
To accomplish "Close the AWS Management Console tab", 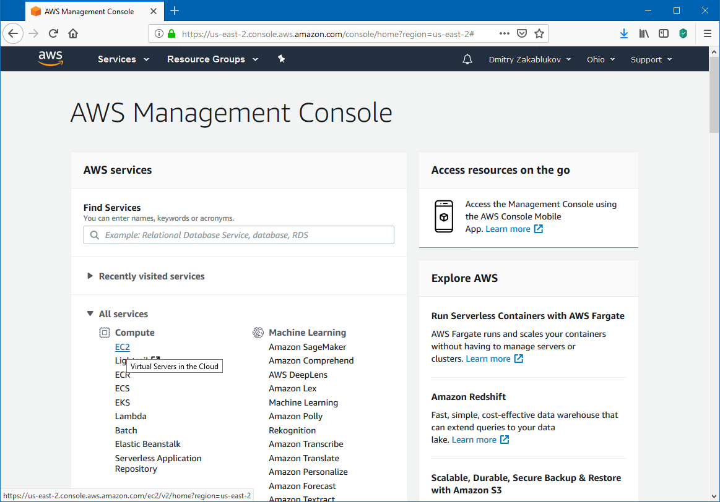I will tap(154, 12).
